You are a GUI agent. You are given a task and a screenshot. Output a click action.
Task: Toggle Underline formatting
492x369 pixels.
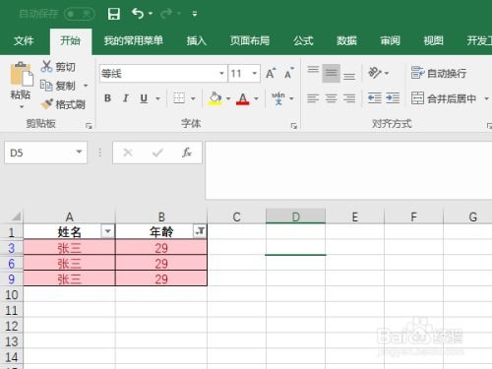[144, 98]
